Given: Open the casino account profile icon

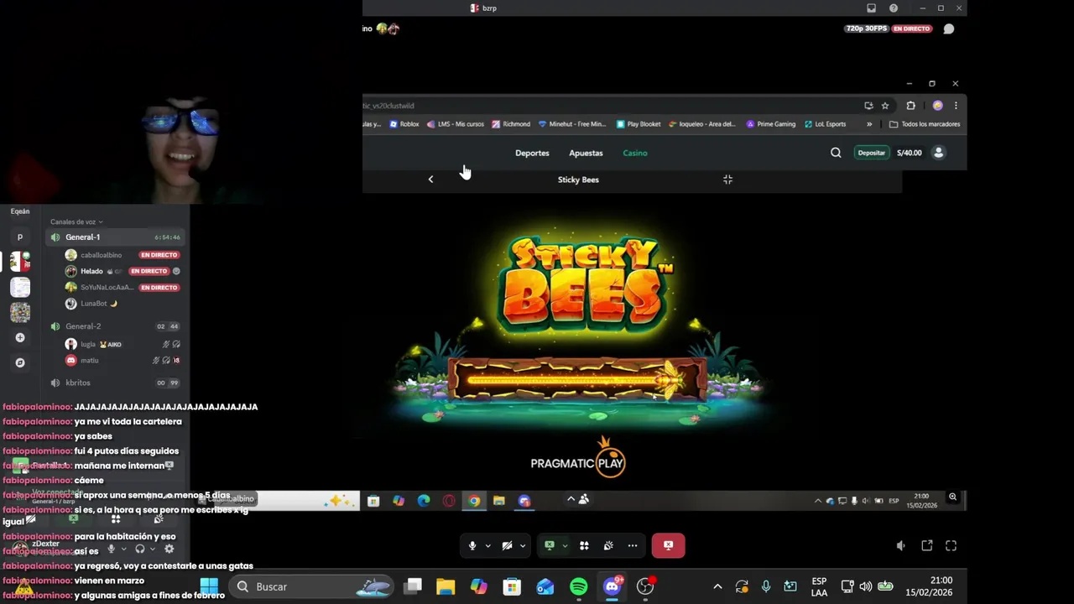Looking at the screenshot, I should [939, 153].
